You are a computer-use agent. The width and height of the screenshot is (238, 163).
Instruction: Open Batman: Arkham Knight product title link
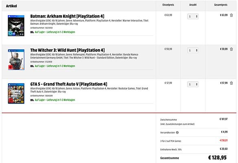pos(67,16)
